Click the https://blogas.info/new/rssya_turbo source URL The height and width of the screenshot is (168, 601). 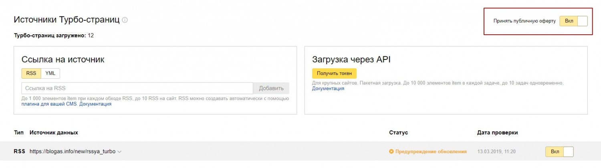(x=73, y=152)
